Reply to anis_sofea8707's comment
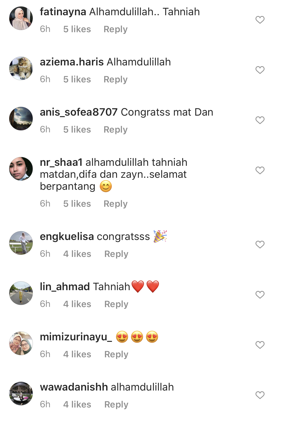281x421 pixels. pos(115,130)
